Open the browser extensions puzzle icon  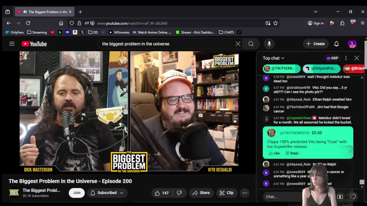pos(342,23)
